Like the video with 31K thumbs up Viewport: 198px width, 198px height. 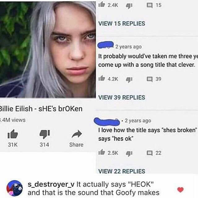[13, 134]
